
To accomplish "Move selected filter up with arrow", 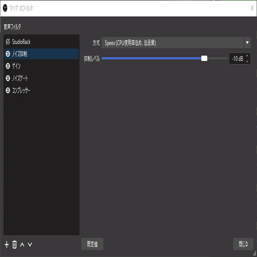I will pos(22,245).
